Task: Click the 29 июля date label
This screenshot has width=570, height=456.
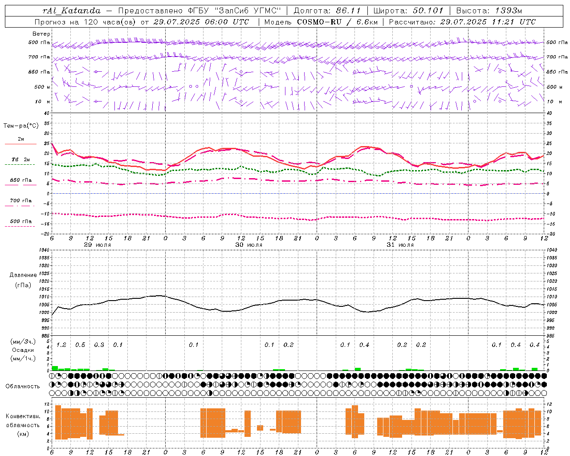Action: coord(98,245)
